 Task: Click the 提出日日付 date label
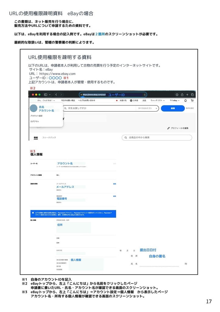(x=148, y=250)
